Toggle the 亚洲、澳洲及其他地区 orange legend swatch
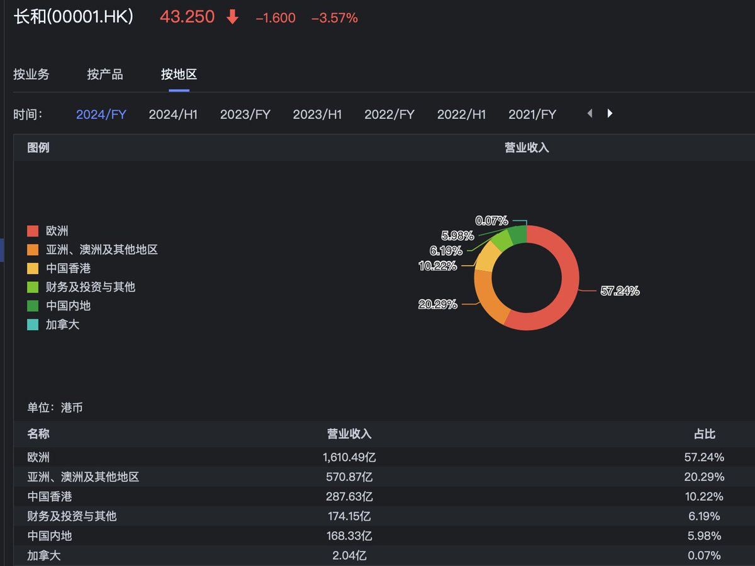755x566 pixels. (33, 250)
